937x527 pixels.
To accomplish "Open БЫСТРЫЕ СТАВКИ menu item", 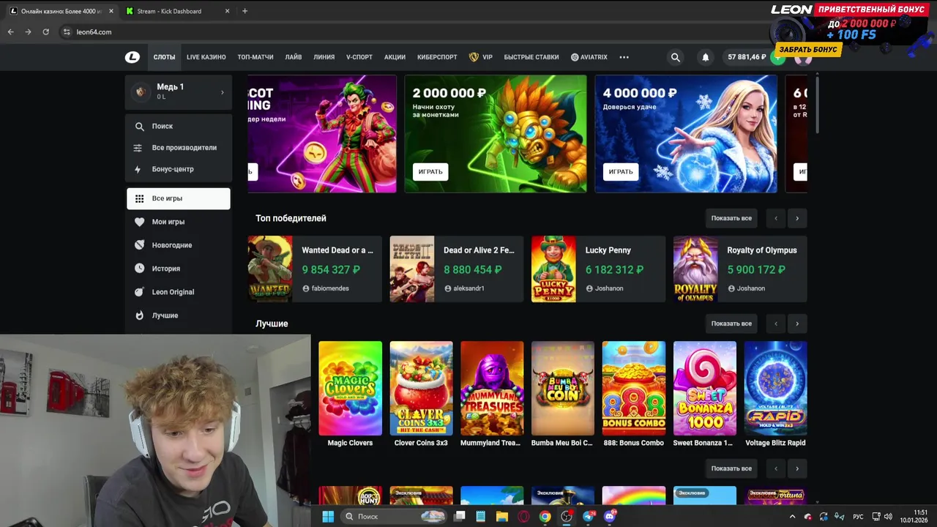I will pyautogui.click(x=531, y=57).
